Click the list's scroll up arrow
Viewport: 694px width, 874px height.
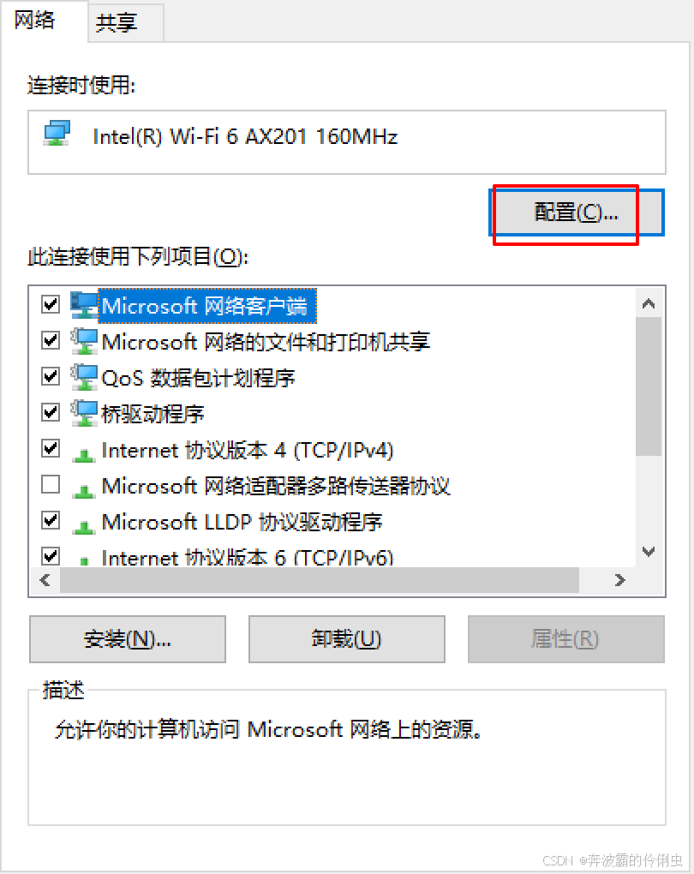(x=649, y=304)
